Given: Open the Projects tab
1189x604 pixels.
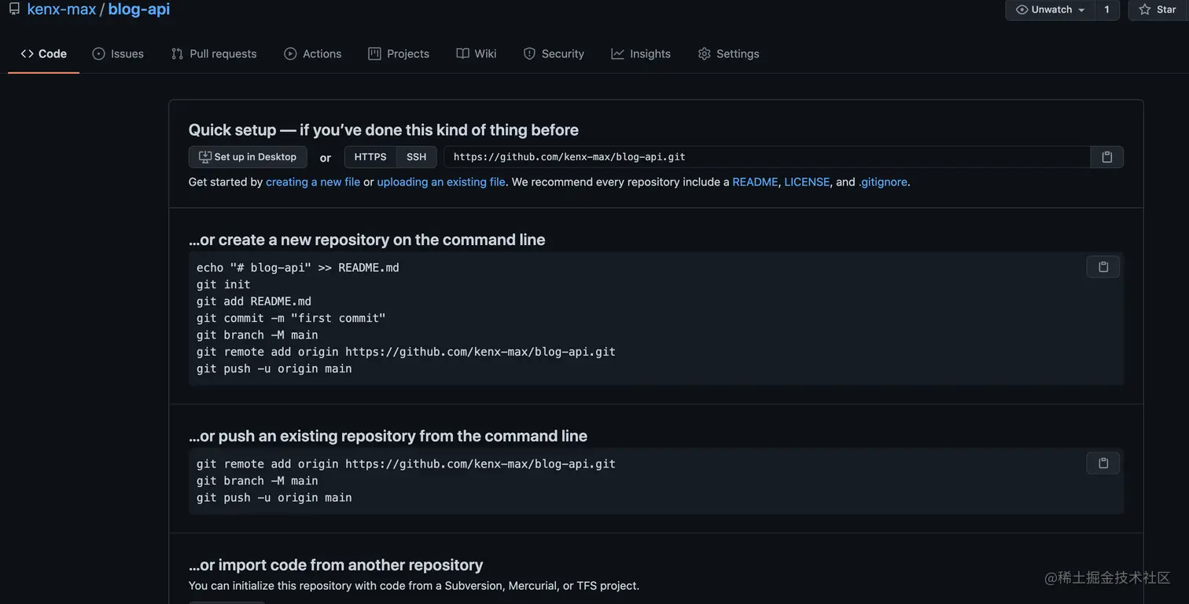Looking at the screenshot, I should coord(399,53).
